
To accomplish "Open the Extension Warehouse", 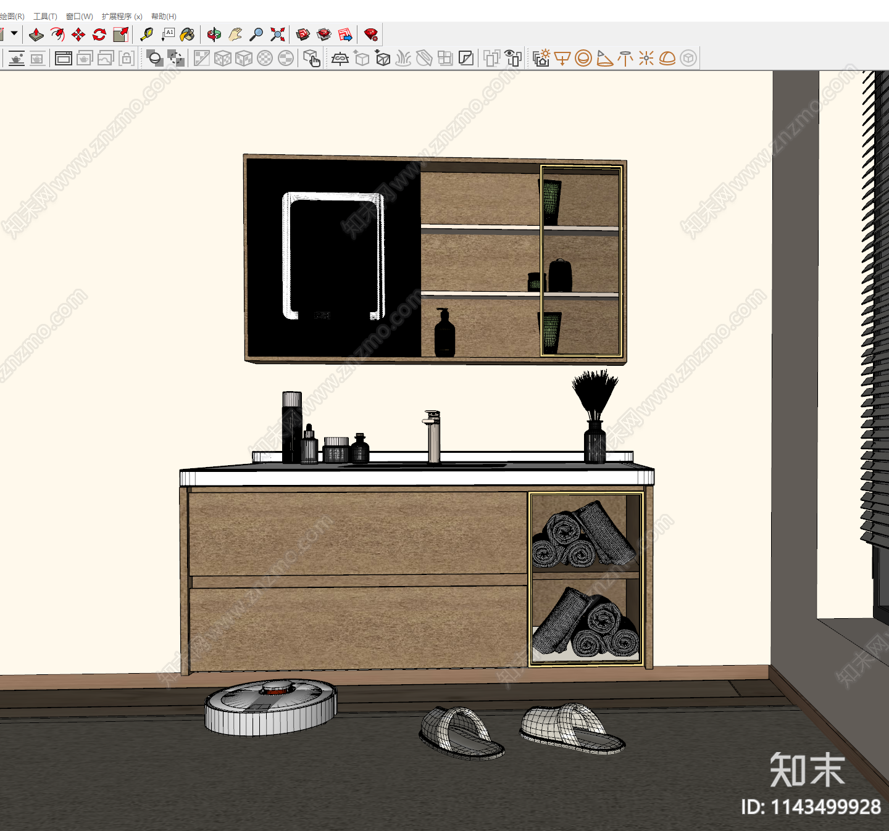I will coord(324,35).
